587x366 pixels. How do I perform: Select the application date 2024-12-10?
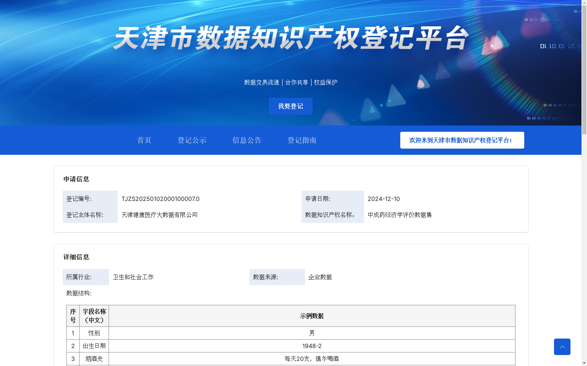coord(384,199)
